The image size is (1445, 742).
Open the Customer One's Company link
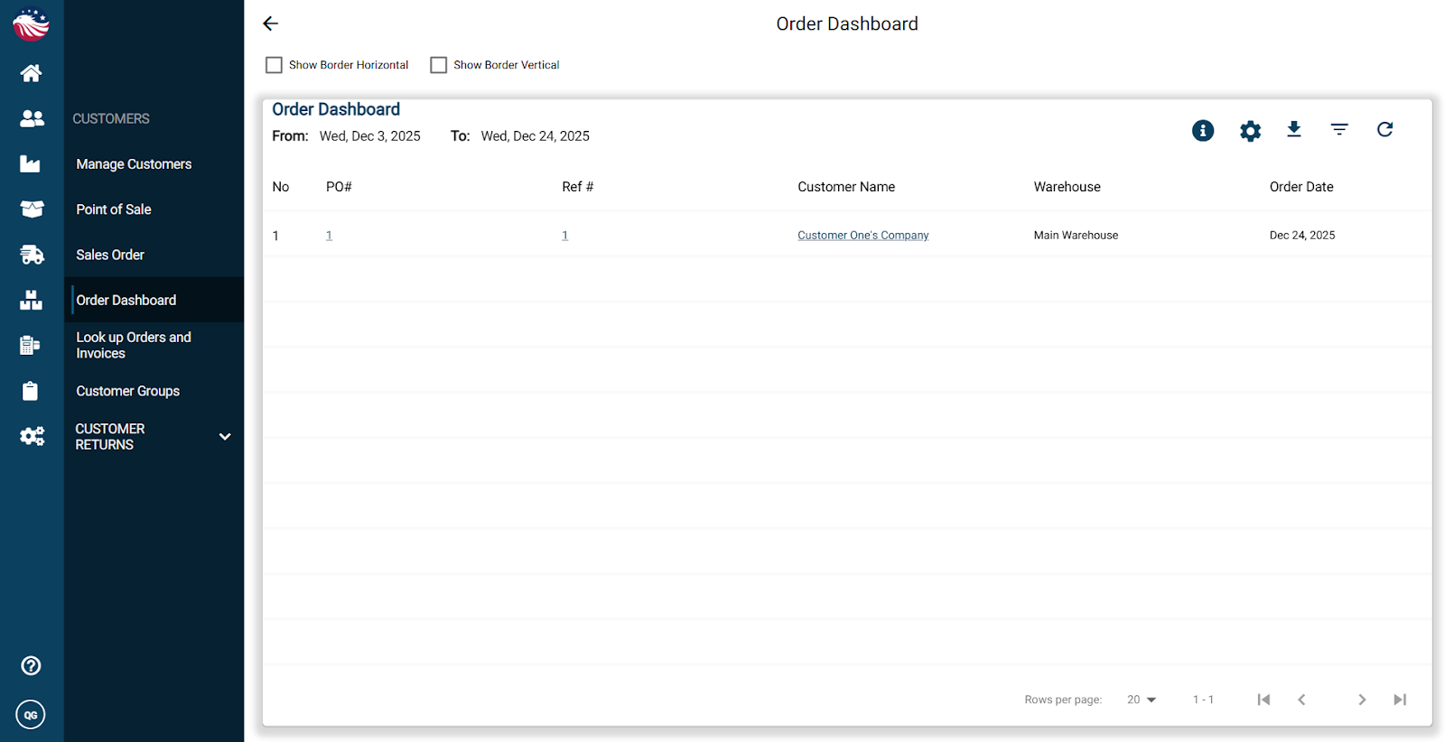pyautogui.click(x=862, y=236)
